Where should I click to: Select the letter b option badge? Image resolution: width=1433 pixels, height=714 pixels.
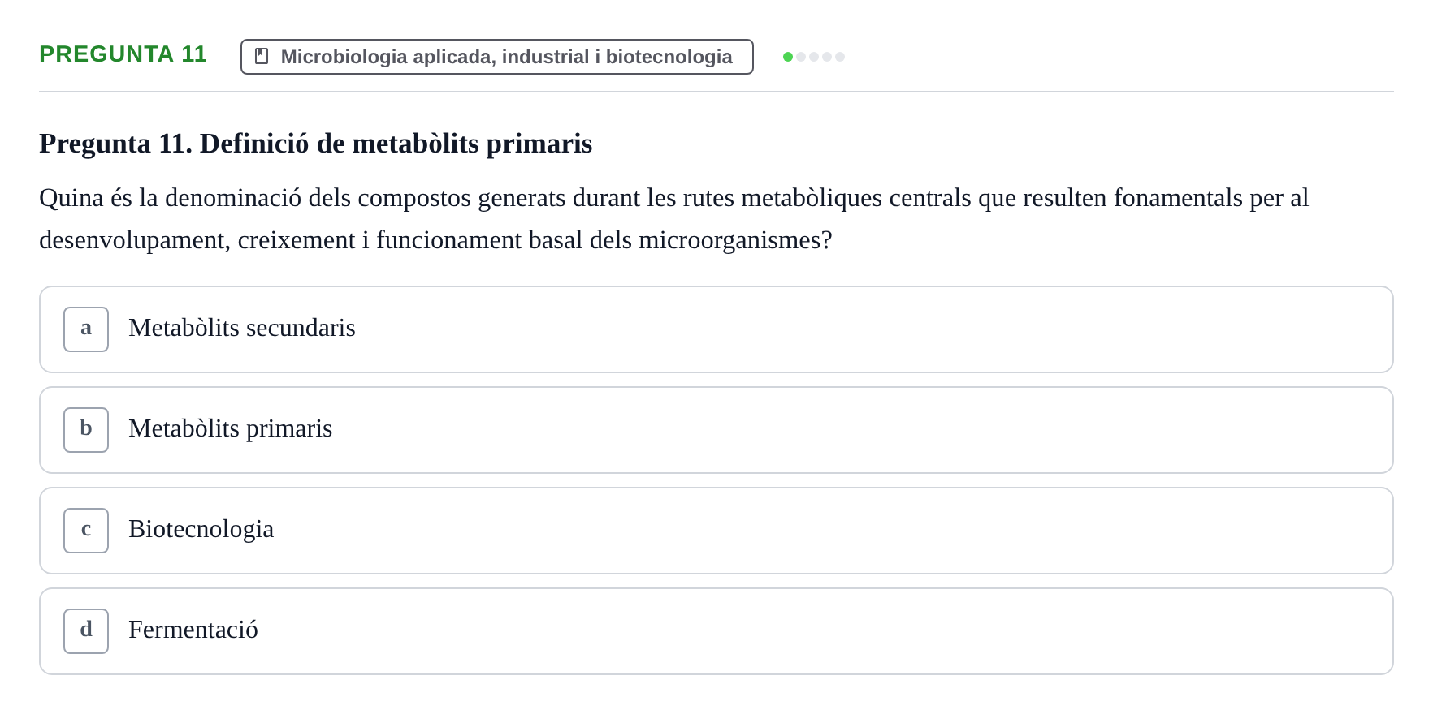pos(86,430)
